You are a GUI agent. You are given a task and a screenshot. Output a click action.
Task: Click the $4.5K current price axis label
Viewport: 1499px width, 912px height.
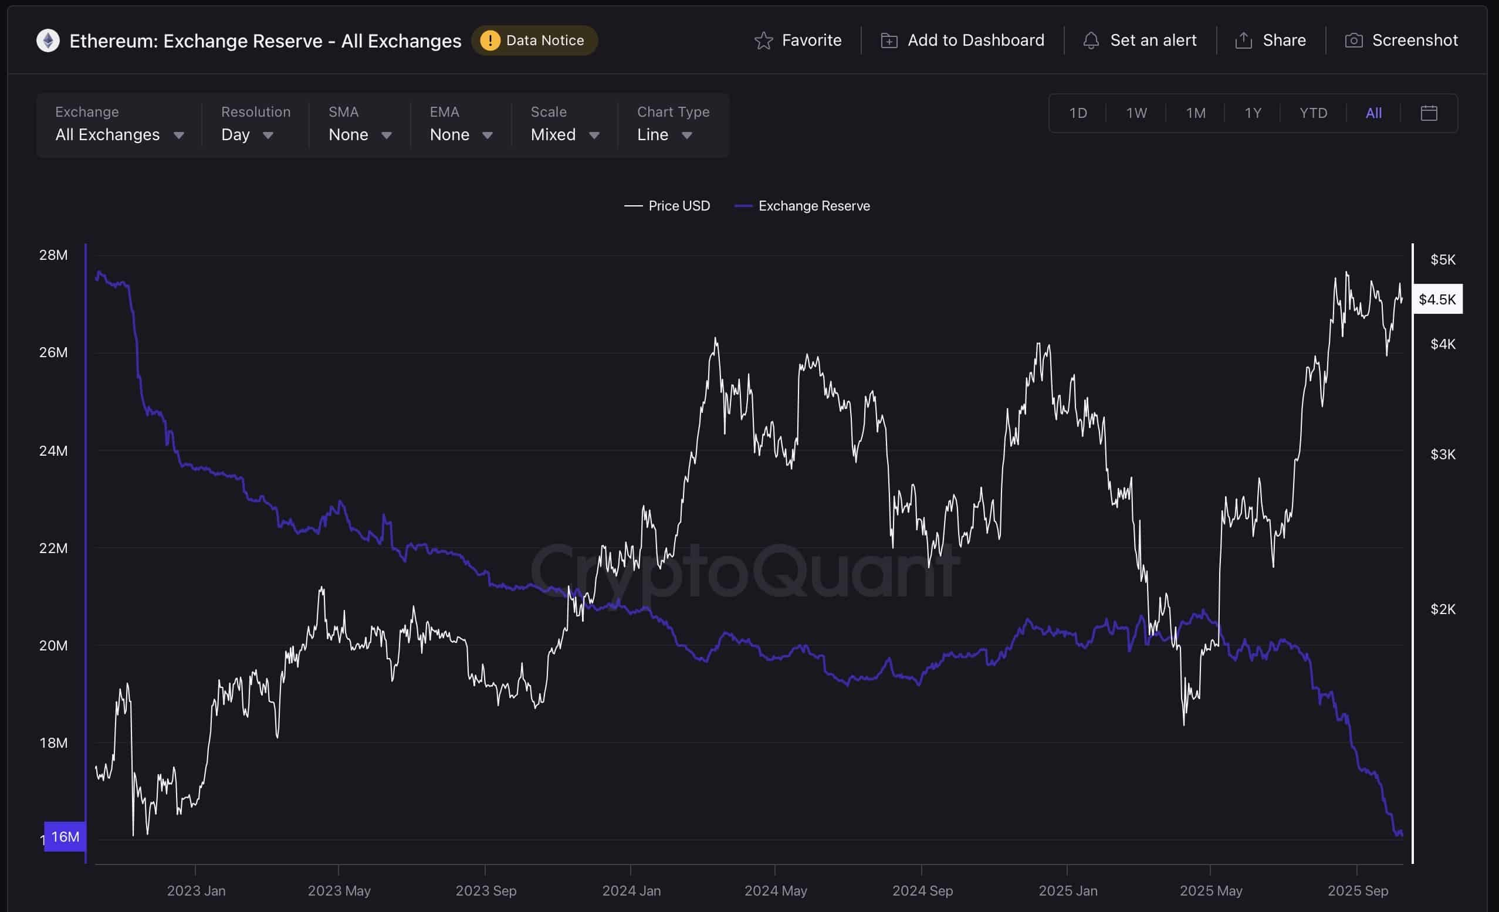(1437, 299)
